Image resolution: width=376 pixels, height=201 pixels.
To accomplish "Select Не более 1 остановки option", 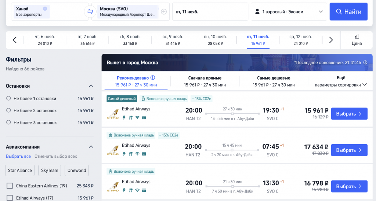I will (x=8, y=98).
